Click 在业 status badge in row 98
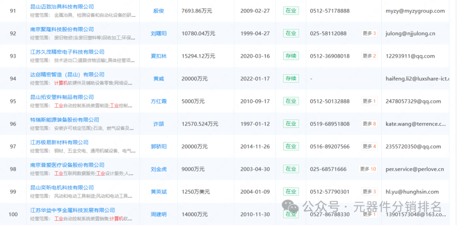 [x=291, y=169]
